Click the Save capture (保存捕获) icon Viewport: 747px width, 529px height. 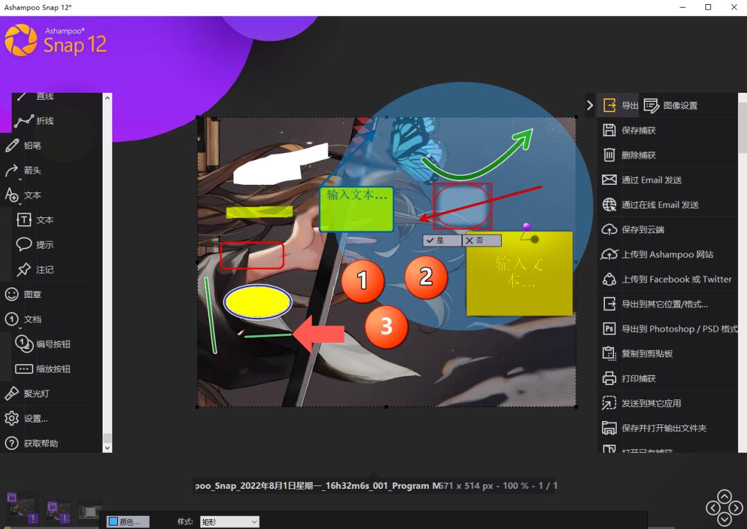(x=609, y=130)
